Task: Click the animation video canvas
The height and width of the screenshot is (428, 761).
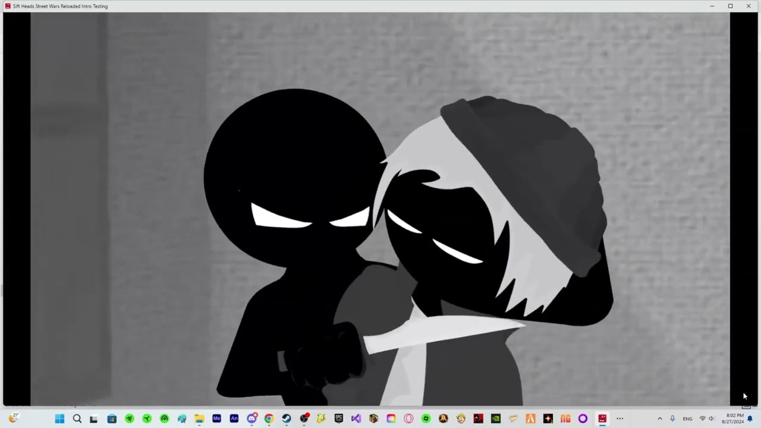Action: (x=380, y=209)
